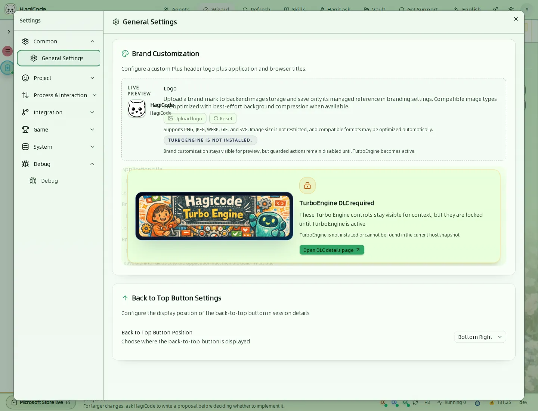Switch language via the English selector
The height and width of the screenshot is (411, 538).
[467, 9]
